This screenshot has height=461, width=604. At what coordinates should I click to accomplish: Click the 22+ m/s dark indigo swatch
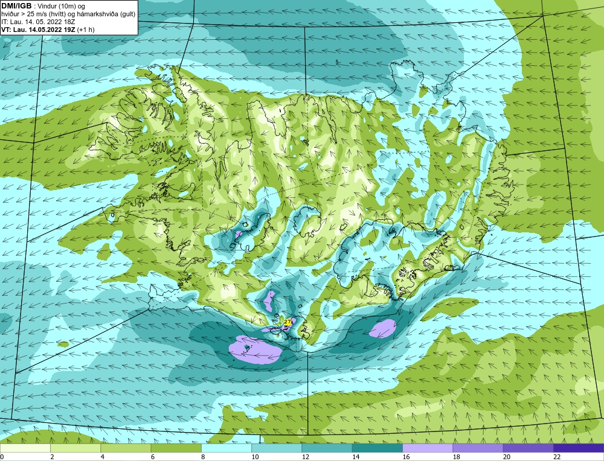click(x=579, y=448)
